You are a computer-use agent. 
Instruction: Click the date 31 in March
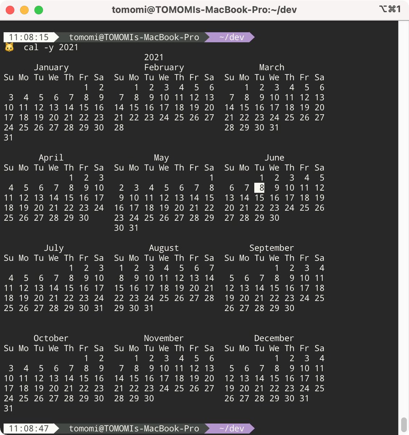274,128
